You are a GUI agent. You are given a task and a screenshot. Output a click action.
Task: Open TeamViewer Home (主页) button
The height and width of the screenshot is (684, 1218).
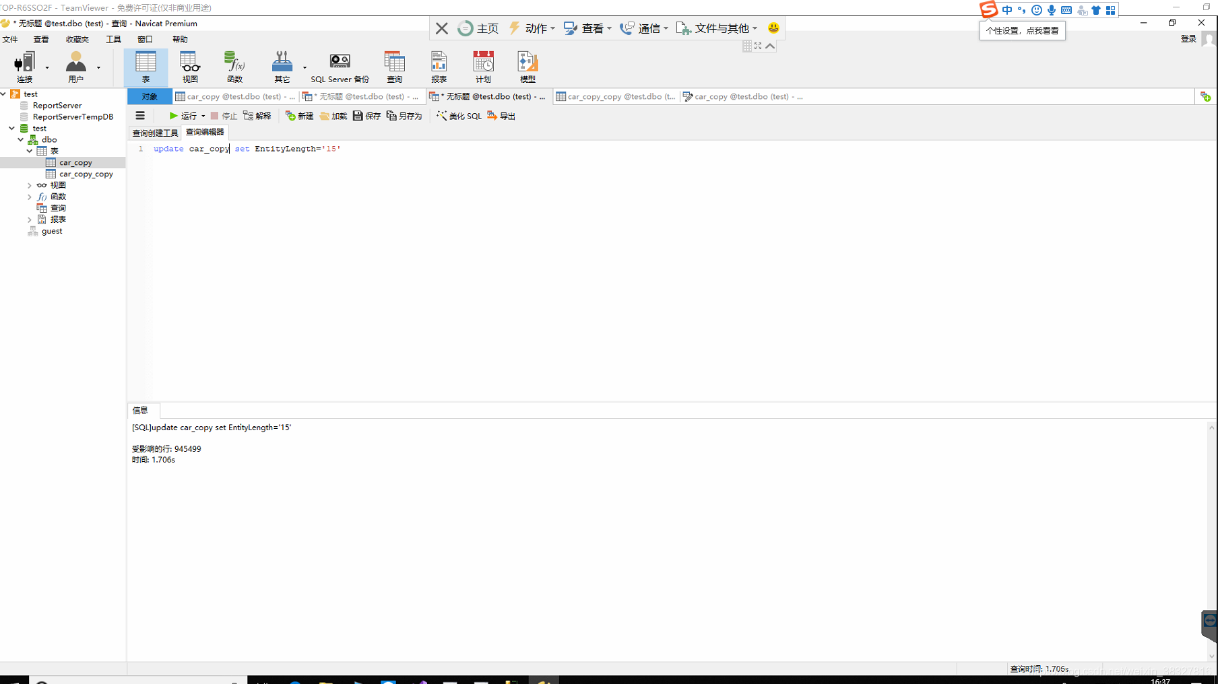(478, 28)
